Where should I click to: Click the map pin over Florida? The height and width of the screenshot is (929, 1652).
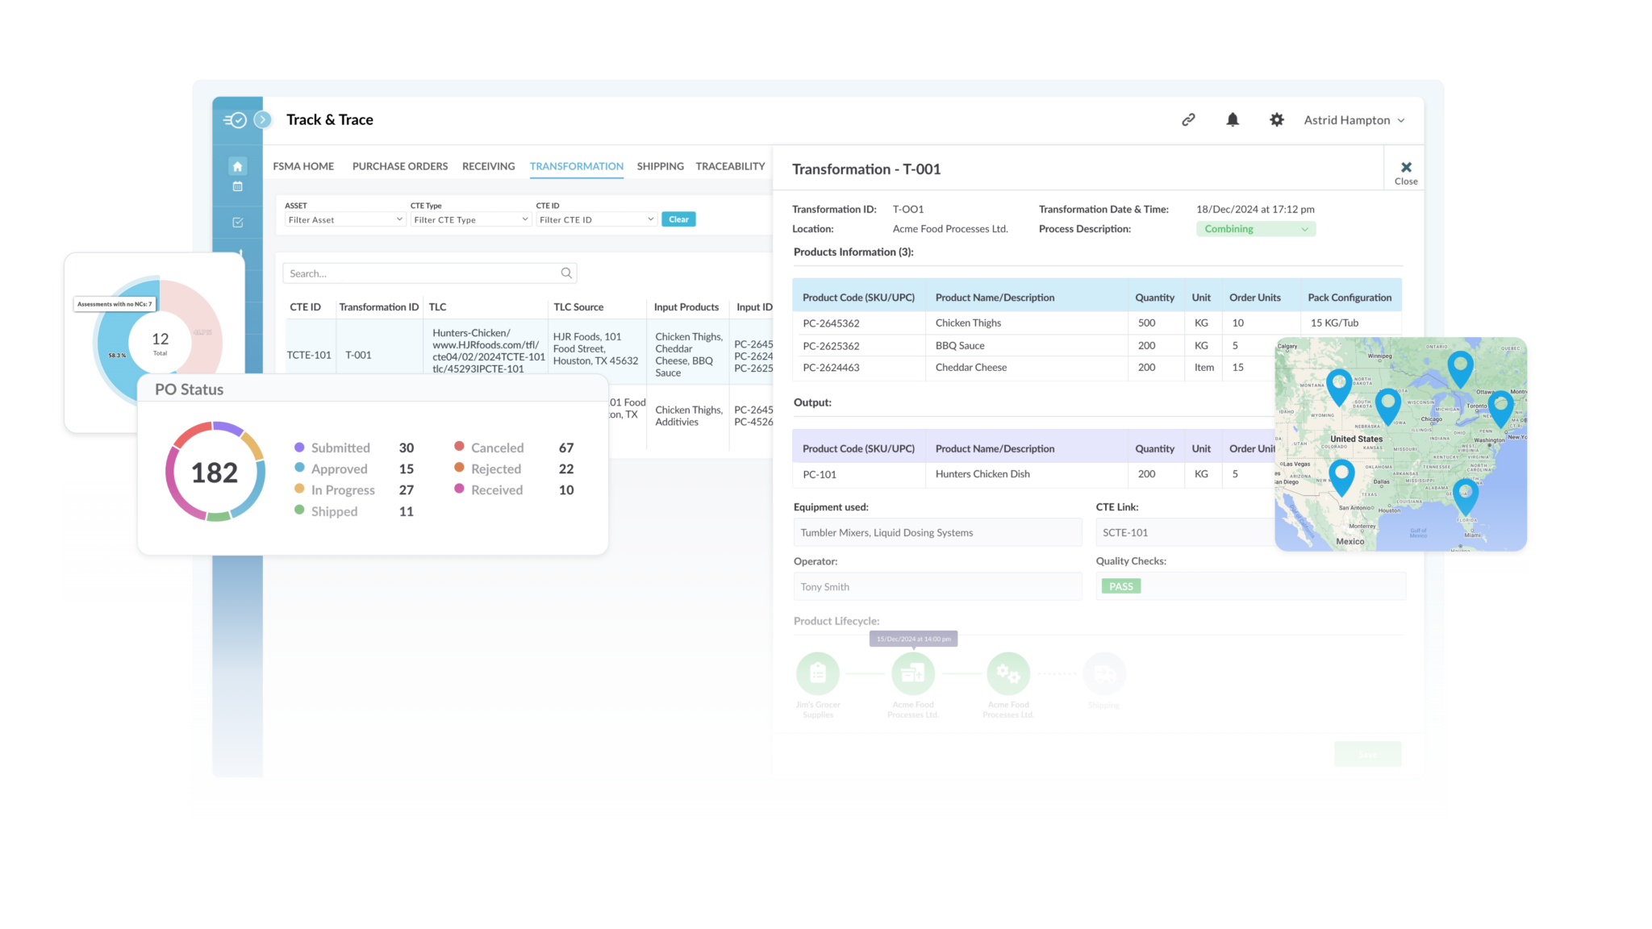1465,494
